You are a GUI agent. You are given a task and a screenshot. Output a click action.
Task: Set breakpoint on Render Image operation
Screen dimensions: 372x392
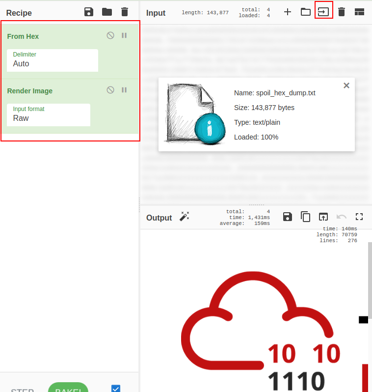(x=124, y=90)
